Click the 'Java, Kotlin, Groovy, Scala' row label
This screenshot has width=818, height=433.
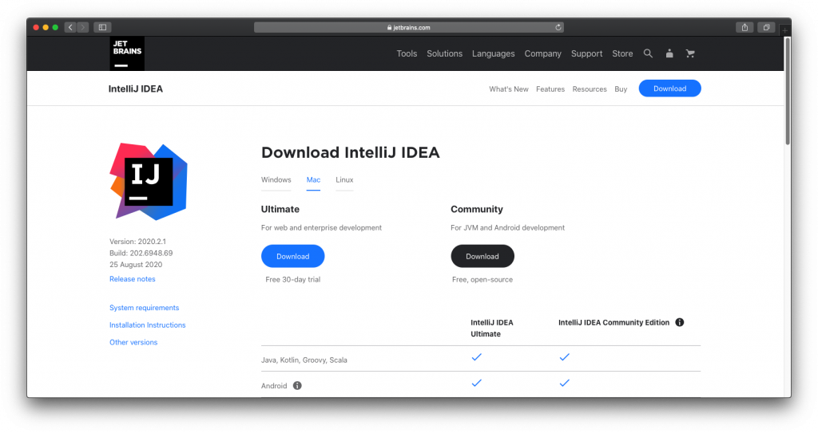(x=304, y=360)
